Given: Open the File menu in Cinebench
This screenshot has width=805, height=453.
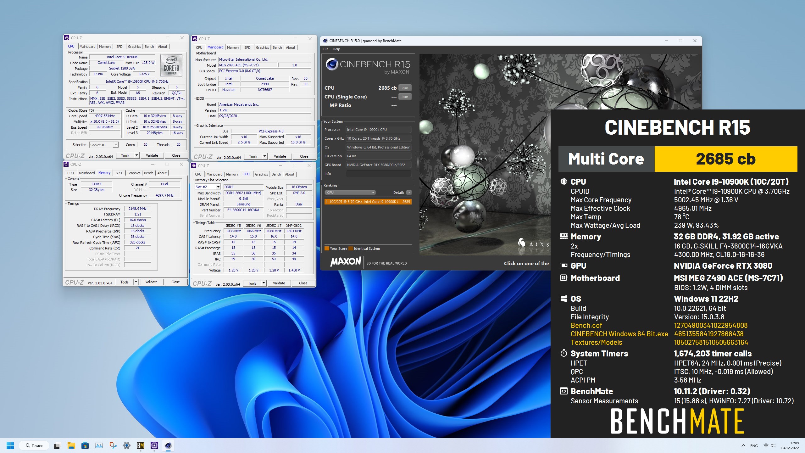Looking at the screenshot, I should (x=325, y=49).
